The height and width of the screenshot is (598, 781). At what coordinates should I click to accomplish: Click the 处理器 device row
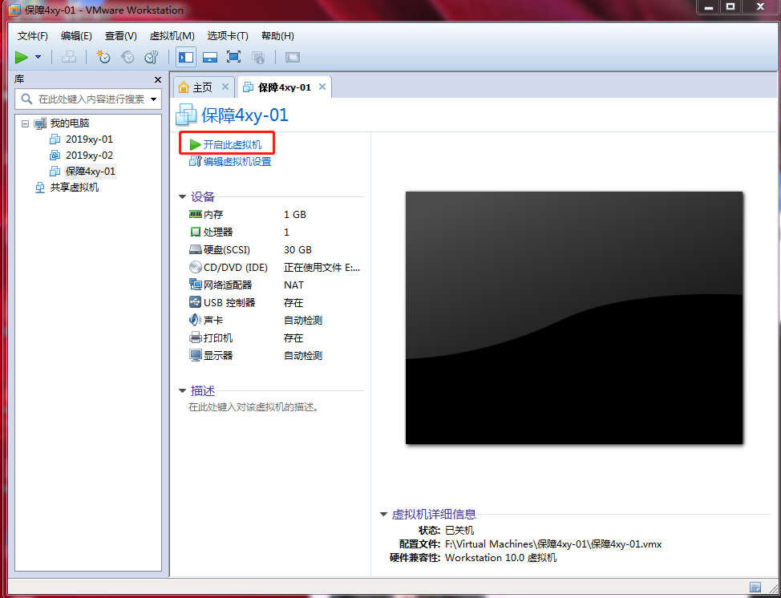tap(275, 232)
